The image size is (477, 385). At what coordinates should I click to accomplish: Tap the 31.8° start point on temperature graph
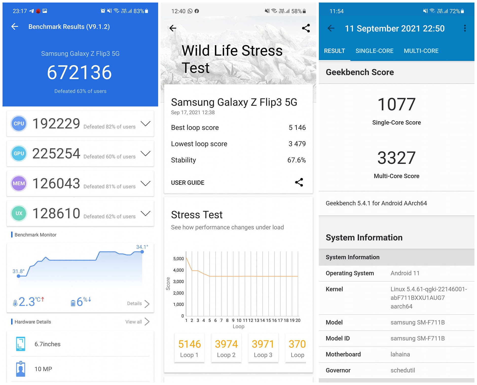(19, 276)
